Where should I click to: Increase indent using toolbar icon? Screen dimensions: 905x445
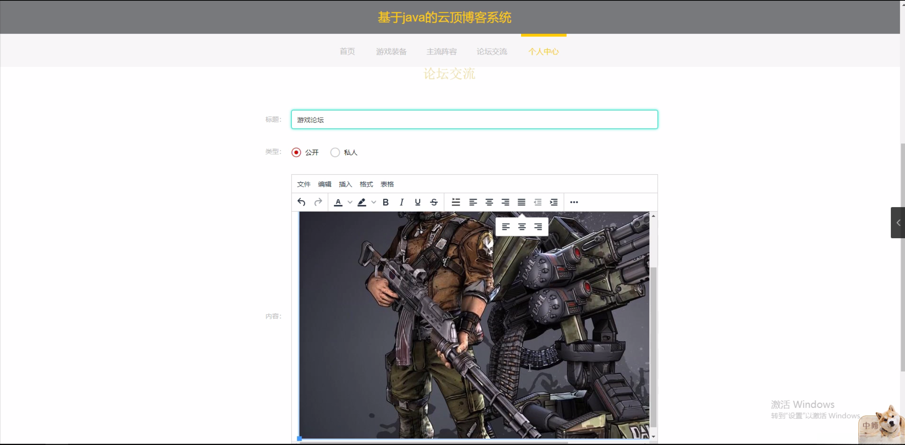pos(554,202)
